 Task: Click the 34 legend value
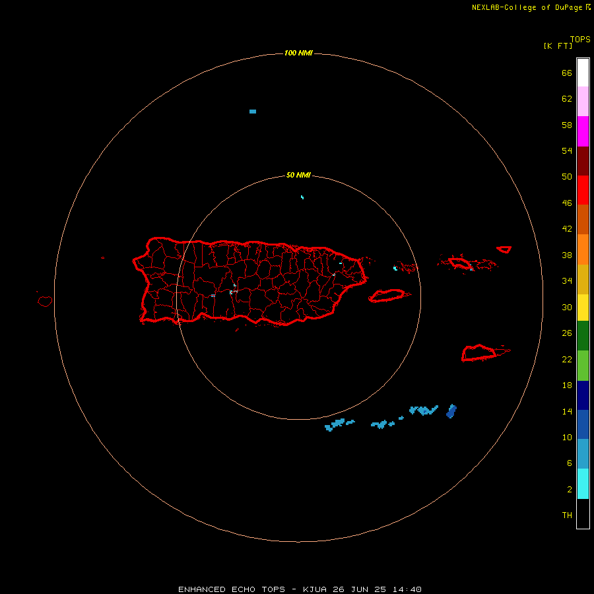567,281
